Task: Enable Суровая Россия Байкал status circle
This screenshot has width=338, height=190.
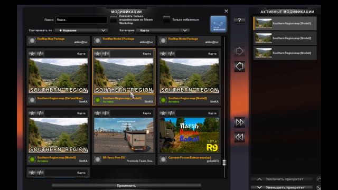Action: tap(163, 159)
